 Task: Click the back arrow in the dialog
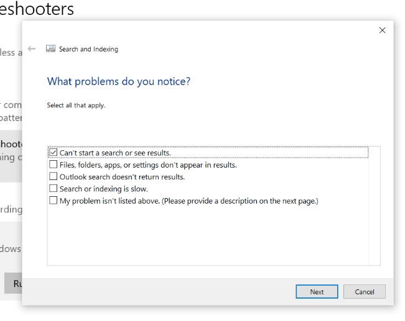pyautogui.click(x=32, y=48)
